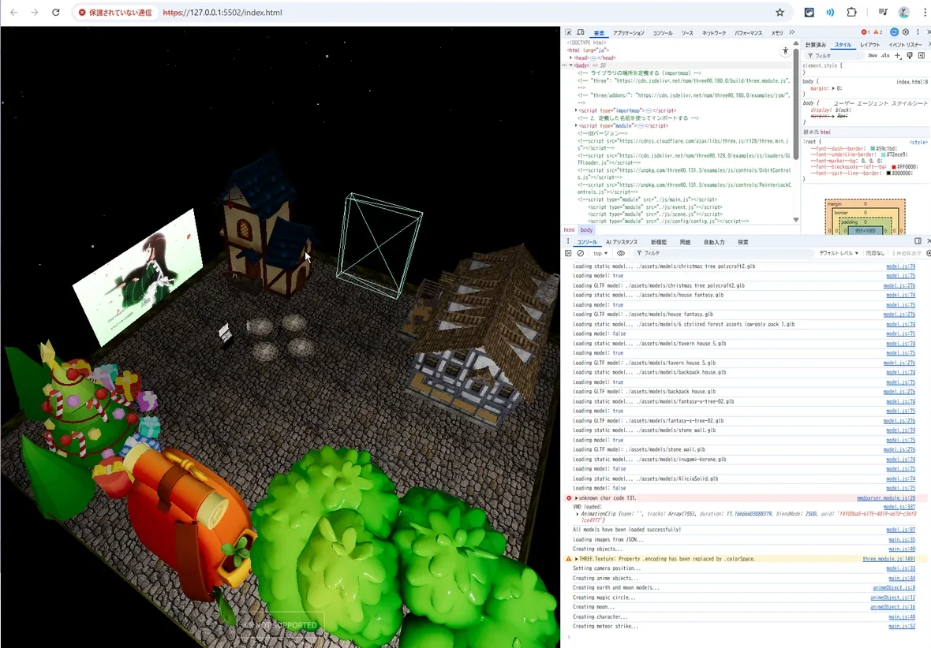931x648 pixels.
Task: Clear the console with the clear icon
Action: click(581, 253)
